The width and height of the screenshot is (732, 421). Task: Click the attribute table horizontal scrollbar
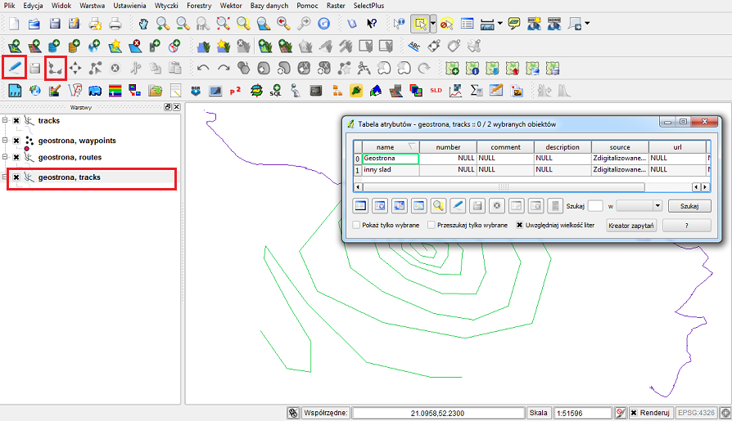504,187
